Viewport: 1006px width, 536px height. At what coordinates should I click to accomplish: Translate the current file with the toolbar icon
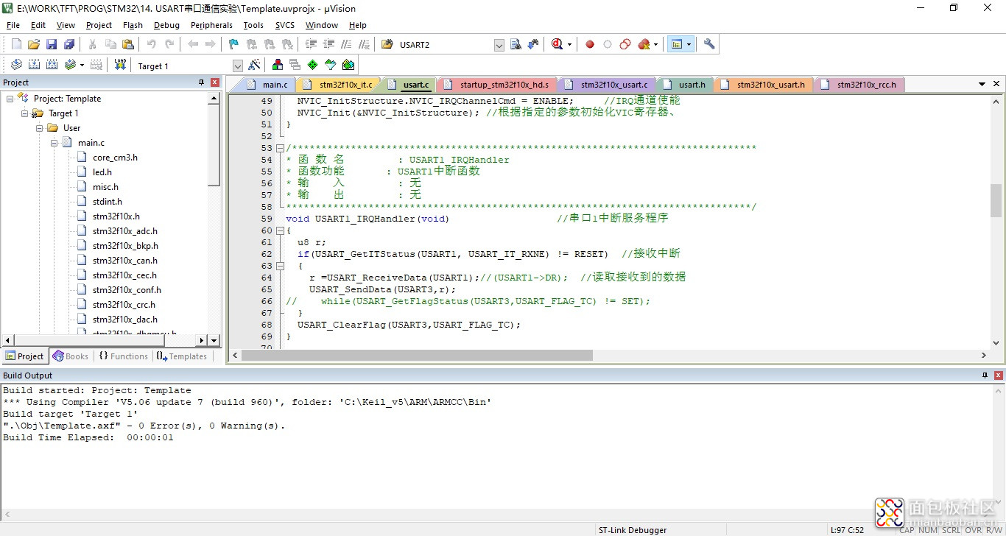point(16,65)
